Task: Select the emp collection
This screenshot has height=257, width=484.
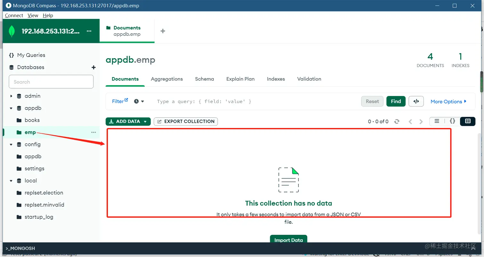Action: point(51,132)
